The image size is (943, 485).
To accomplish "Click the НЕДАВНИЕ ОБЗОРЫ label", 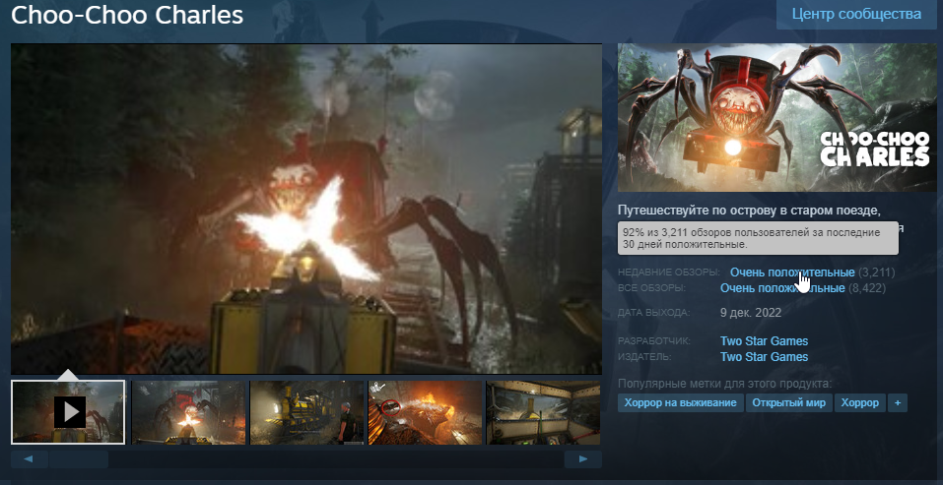I will pyautogui.click(x=669, y=273).
